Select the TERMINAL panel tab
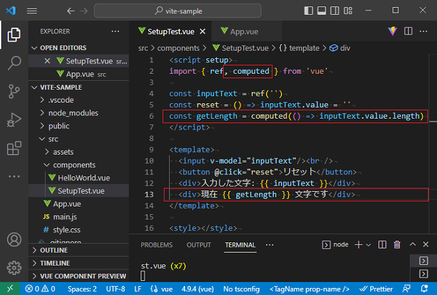Screen dimensions: 437x295 [240, 245]
